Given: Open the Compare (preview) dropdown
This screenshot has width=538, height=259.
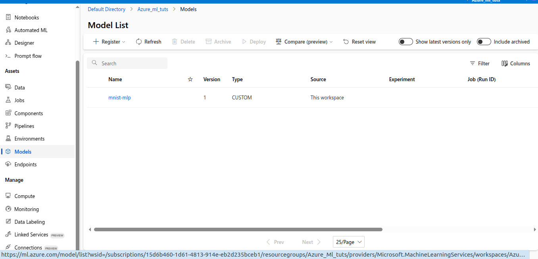Looking at the screenshot, I should pyautogui.click(x=304, y=41).
